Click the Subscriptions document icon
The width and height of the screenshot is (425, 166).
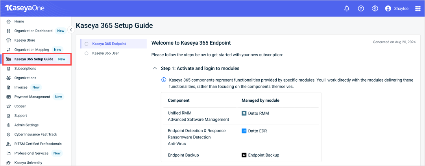pyautogui.click(x=8, y=69)
